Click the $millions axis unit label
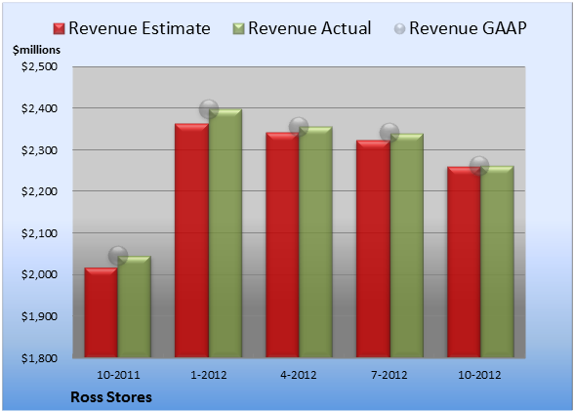Viewport: 574px width, 412px height. pyautogui.click(x=37, y=50)
